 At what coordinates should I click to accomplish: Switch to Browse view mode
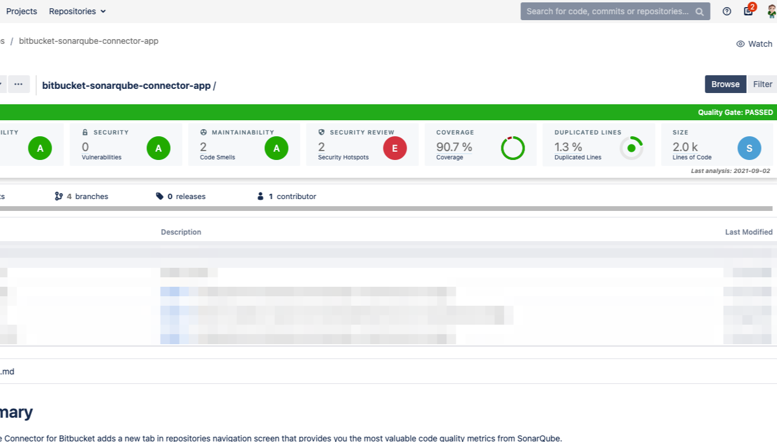(725, 84)
